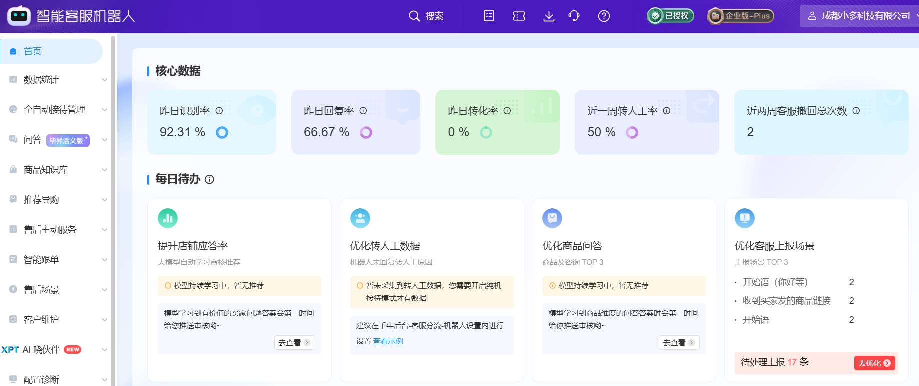Click info icon next to 昨日回复率
This screenshot has height=386, width=919.
[363, 111]
